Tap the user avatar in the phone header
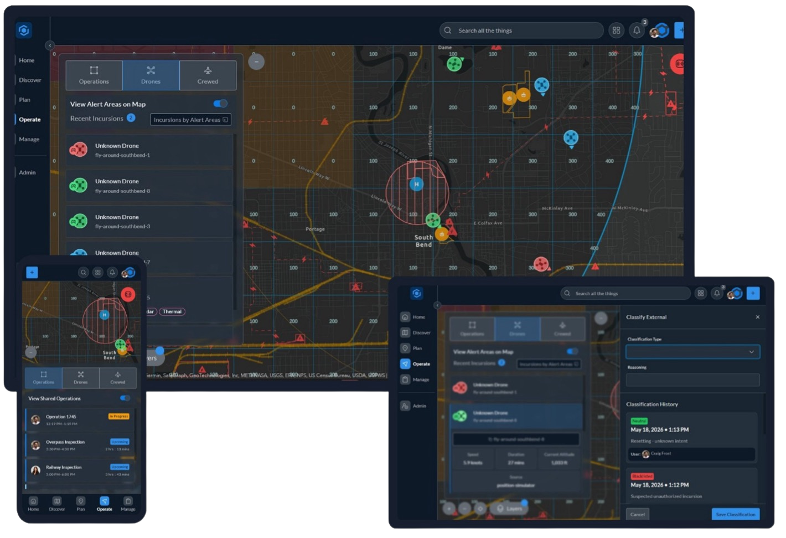 click(128, 273)
